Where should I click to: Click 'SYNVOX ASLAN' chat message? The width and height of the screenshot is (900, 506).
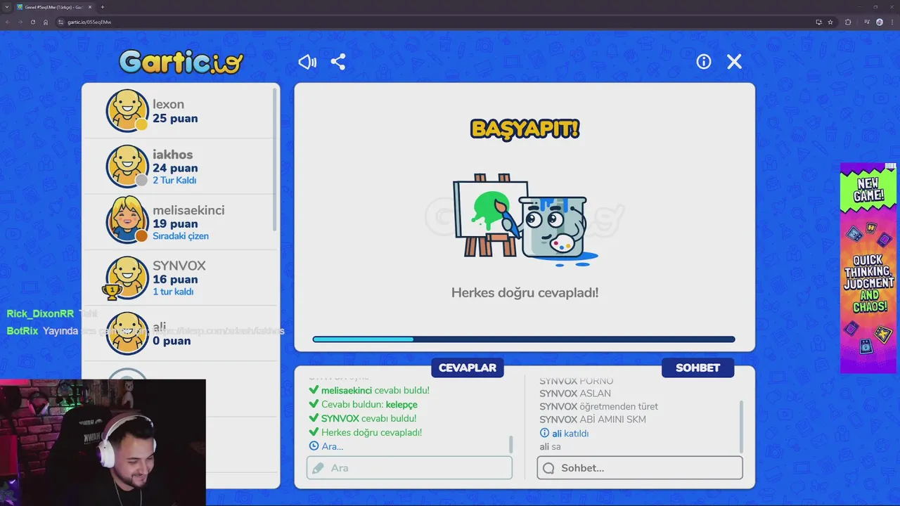pyautogui.click(x=575, y=394)
